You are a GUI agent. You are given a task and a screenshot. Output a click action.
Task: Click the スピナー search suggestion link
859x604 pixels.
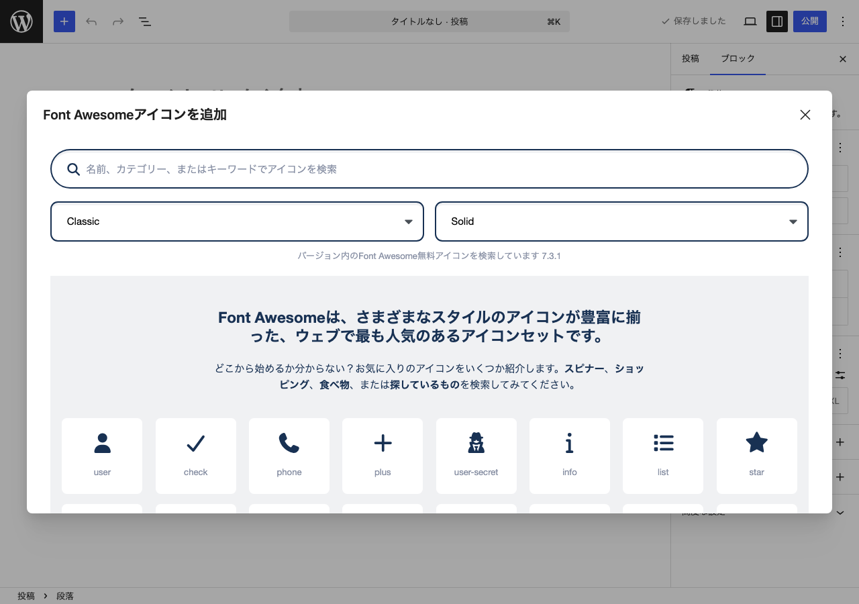585,368
